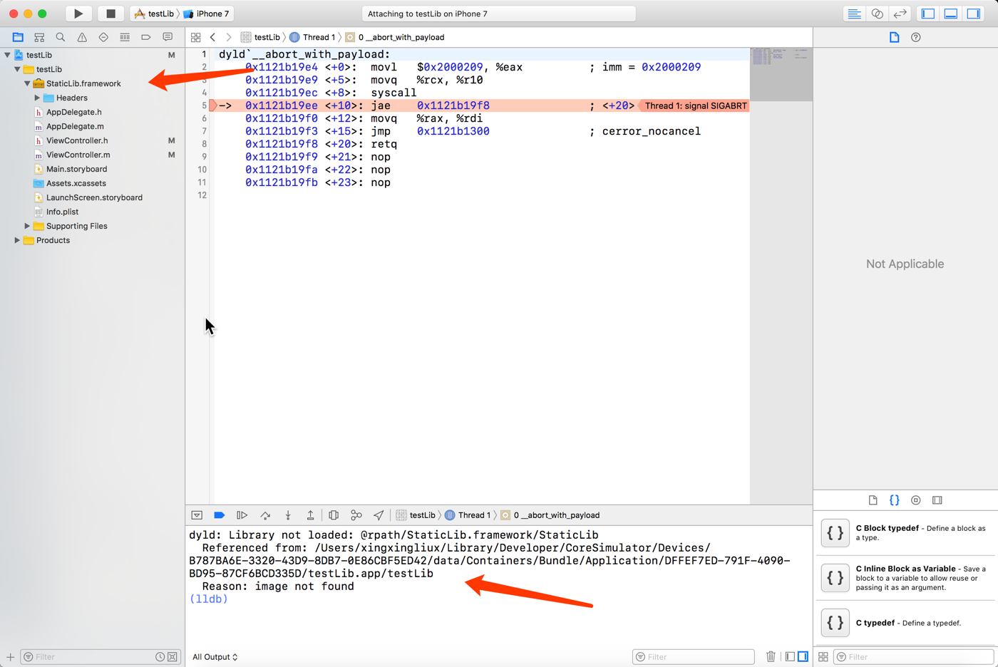Collapse the testLib group folder
Screen dimensions: 998x667
(17, 69)
